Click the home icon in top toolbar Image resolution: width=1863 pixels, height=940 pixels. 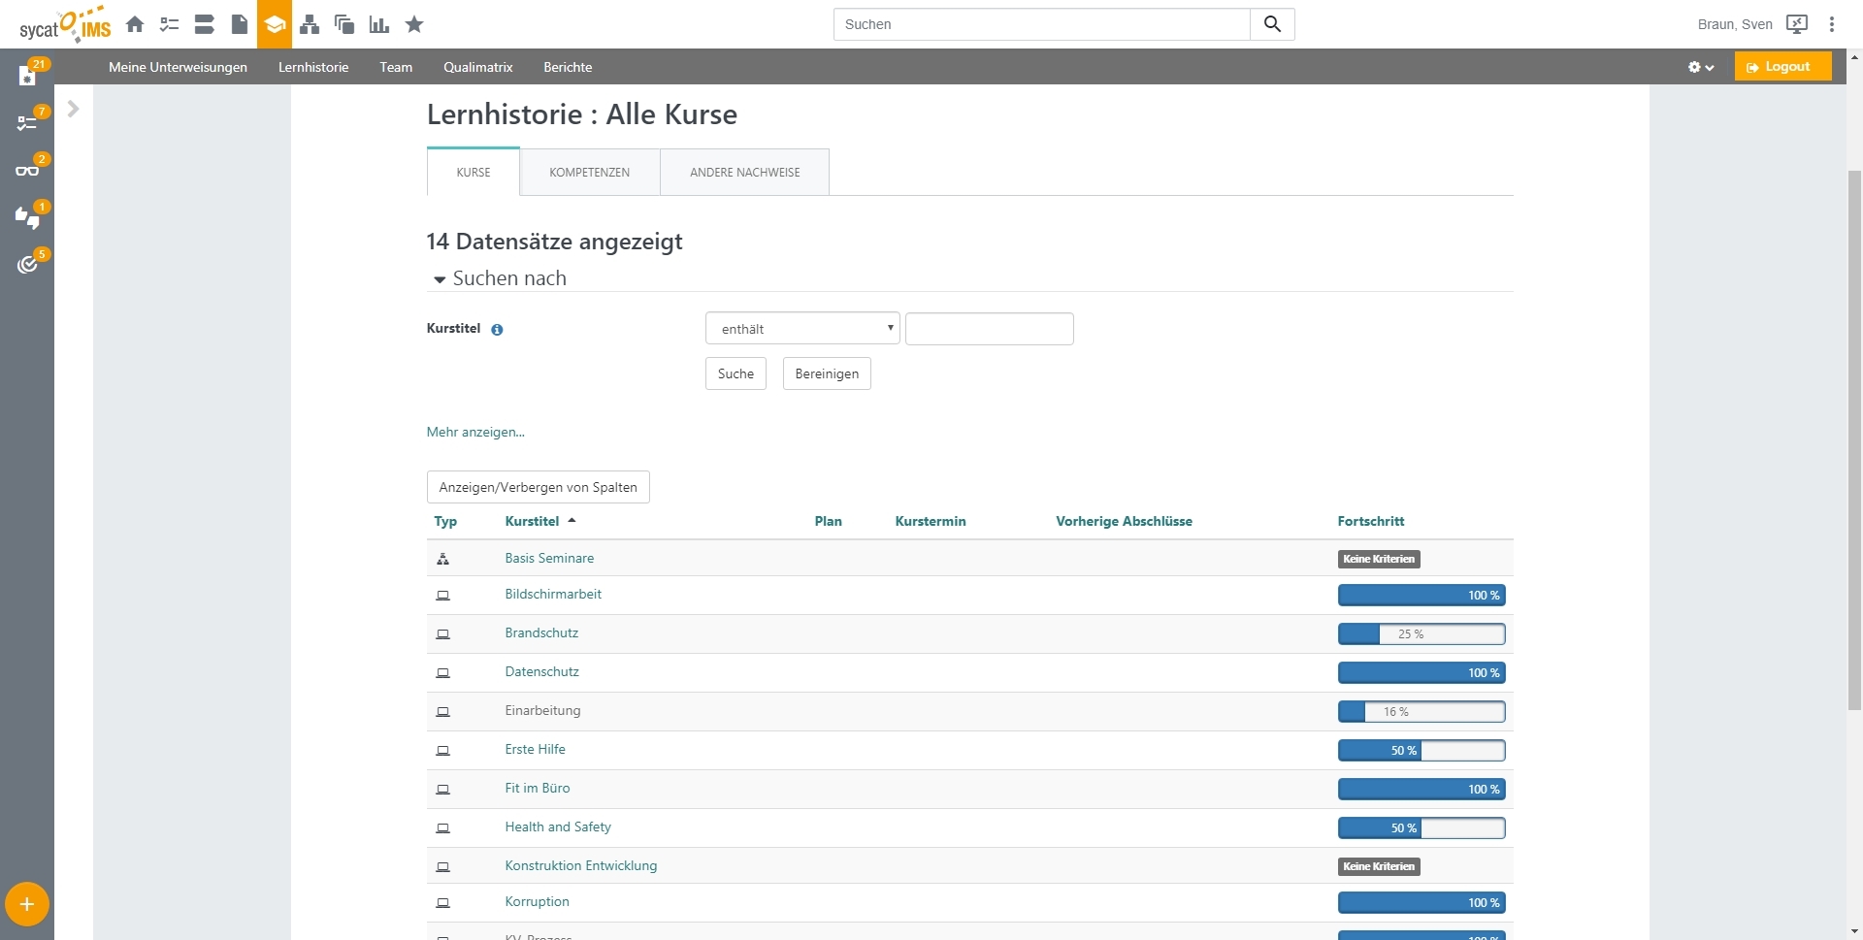tap(135, 24)
